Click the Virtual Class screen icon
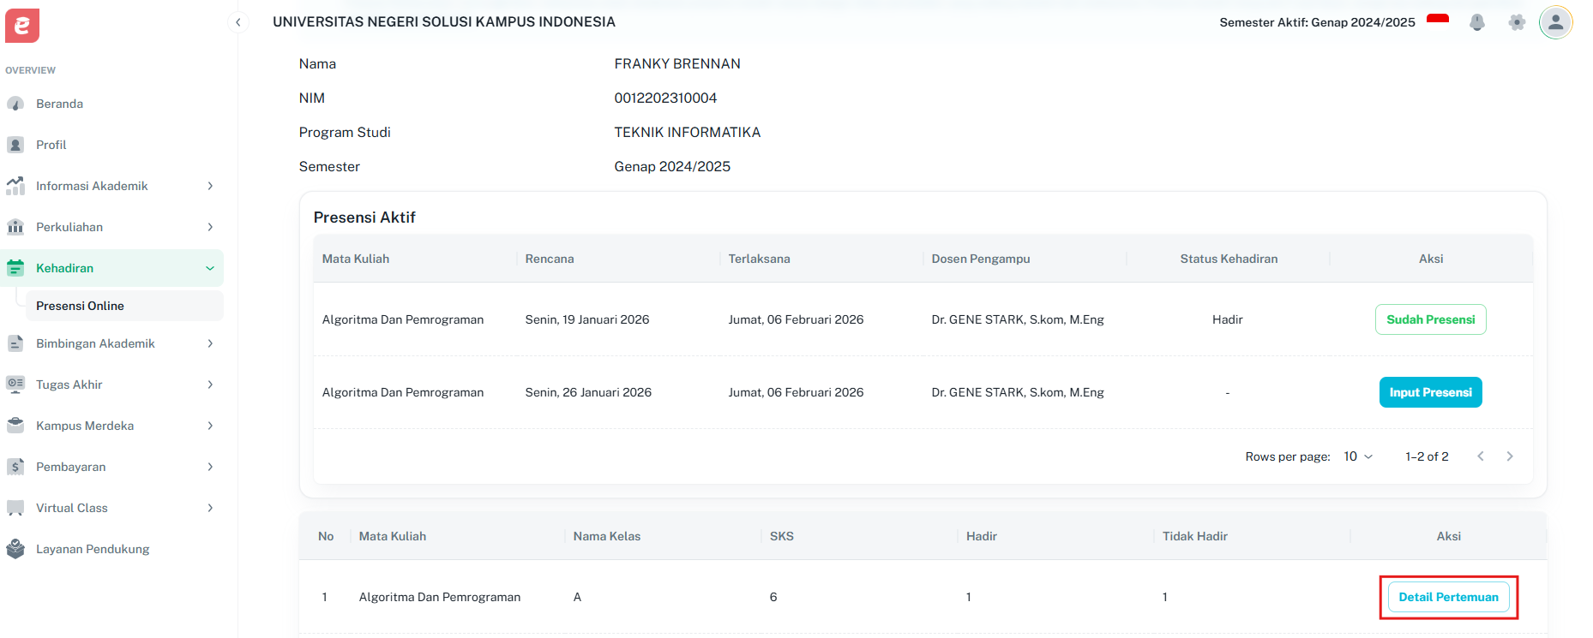The height and width of the screenshot is (638, 1593). pyautogui.click(x=15, y=508)
